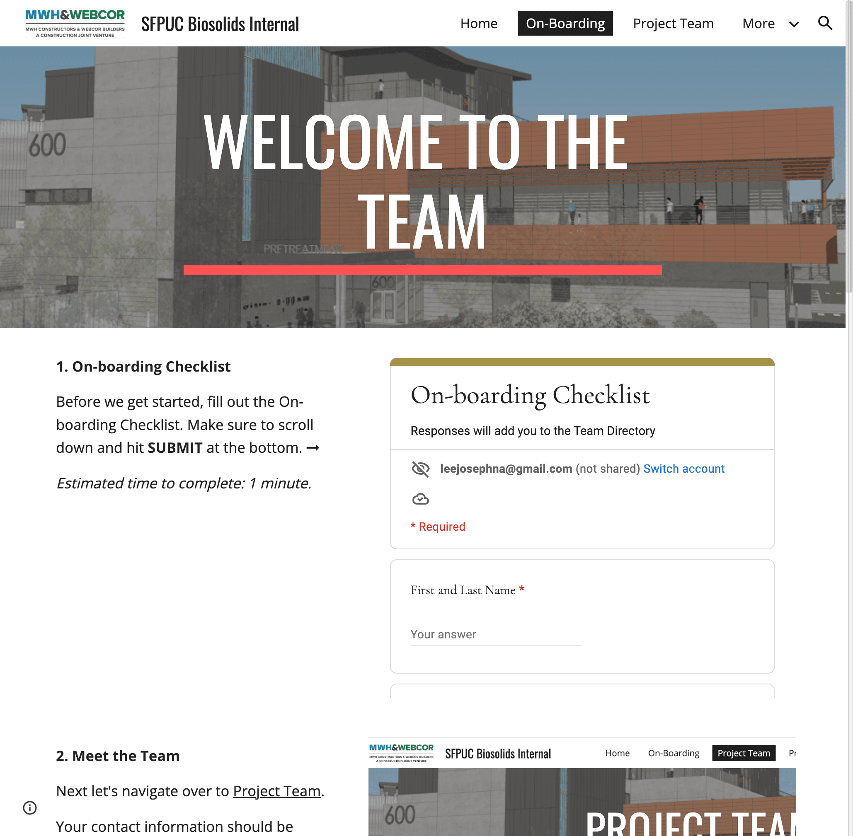Select the Project Team menu tab
Viewport: 853px width, 836px height.
click(x=672, y=23)
